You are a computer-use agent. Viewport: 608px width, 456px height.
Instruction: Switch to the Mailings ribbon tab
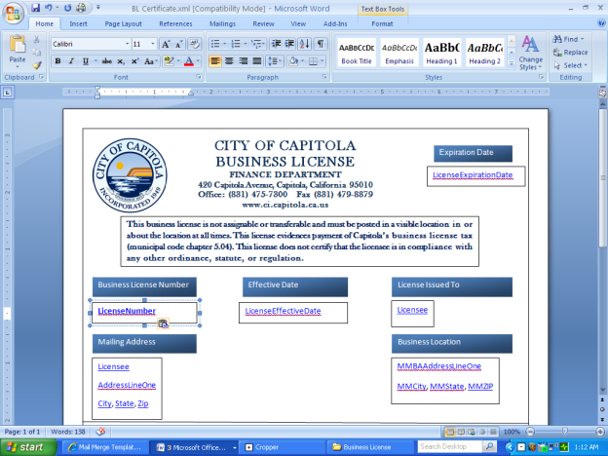[221, 22]
